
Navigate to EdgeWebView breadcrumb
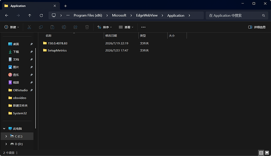click(x=147, y=15)
